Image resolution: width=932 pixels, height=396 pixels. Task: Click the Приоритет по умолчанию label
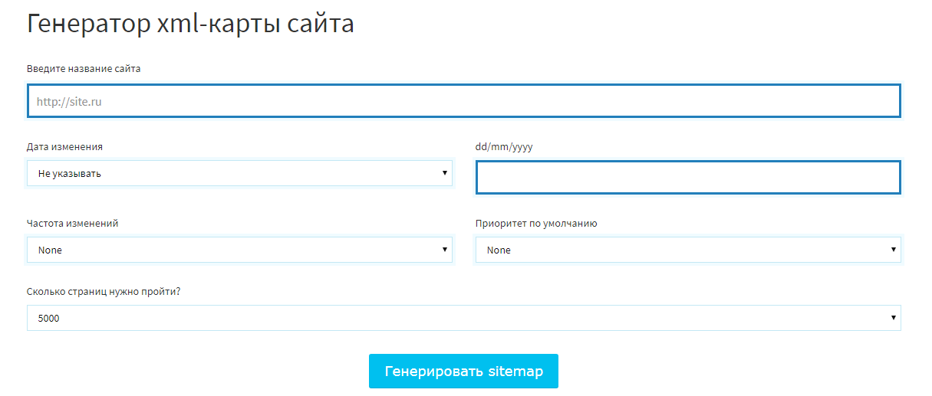[536, 224]
